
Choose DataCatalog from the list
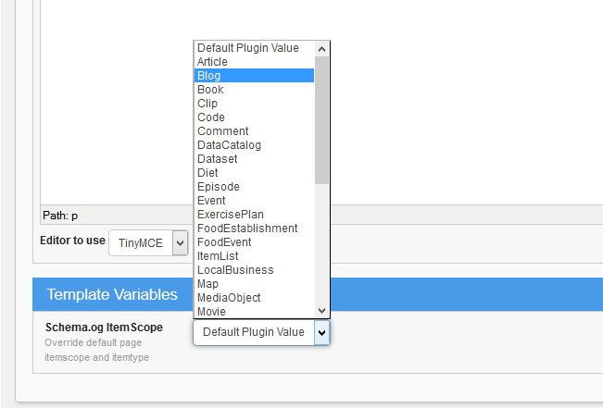pyautogui.click(x=254, y=145)
